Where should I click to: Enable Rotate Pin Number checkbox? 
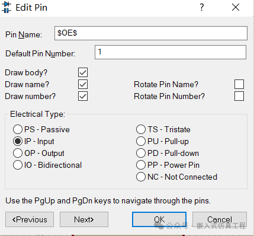point(239,96)
